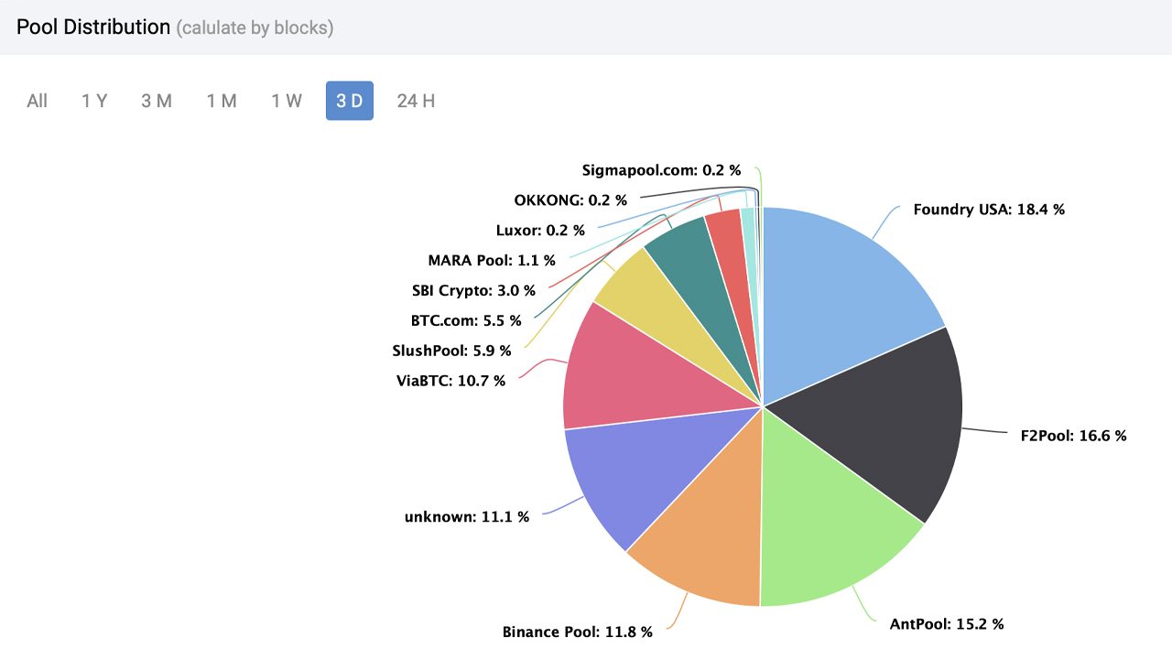Screen dimensions: 1172x659
Task: Click the Sigmapool.com: 0.2 % label
Action: point(661,170)
